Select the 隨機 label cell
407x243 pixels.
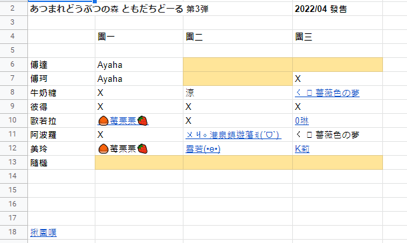click(61, 162)
